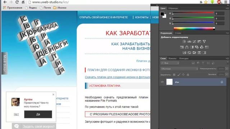Click the green download arrow extension
Viewport: 230px width, 129px height.
212,2
